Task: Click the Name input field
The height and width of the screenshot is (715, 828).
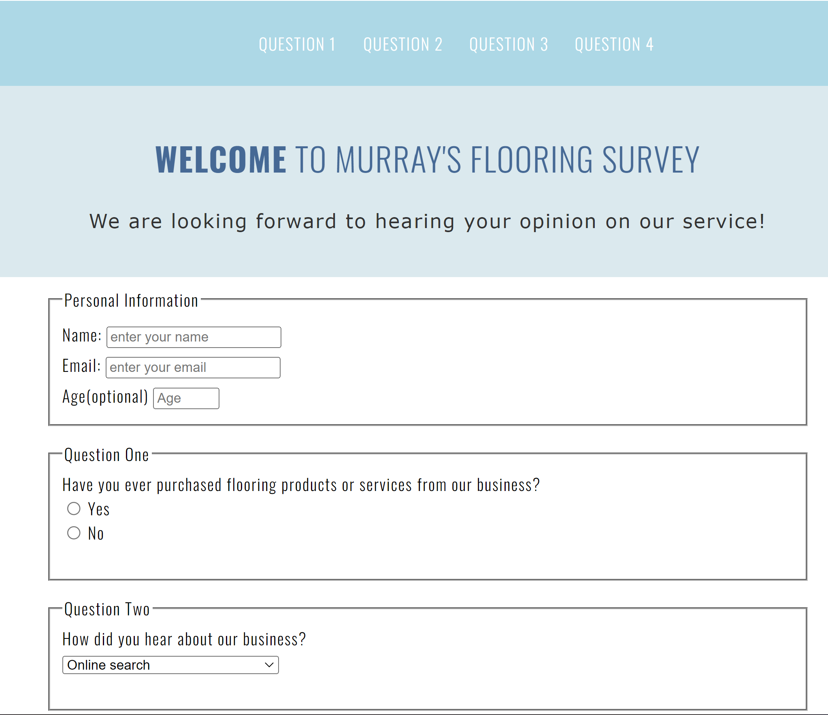Action: coord(194,337)
